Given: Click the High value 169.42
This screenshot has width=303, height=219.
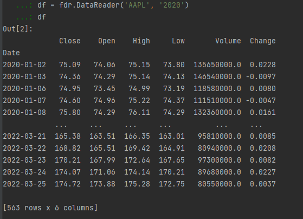Looking at the screenshot, I should 137,148.
